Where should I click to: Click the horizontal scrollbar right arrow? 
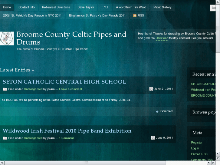[213, 163]
